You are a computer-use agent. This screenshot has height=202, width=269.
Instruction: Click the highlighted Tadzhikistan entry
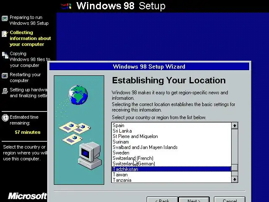(171, 169)
